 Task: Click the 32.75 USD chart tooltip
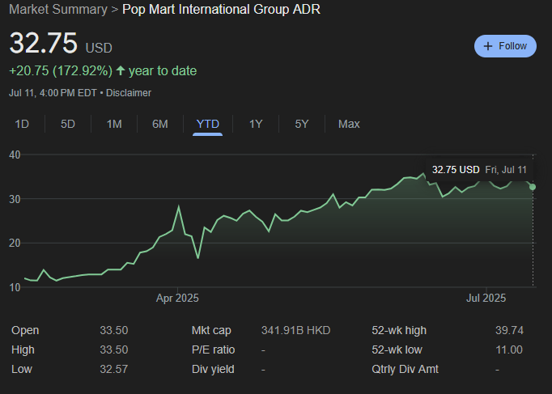479,170
